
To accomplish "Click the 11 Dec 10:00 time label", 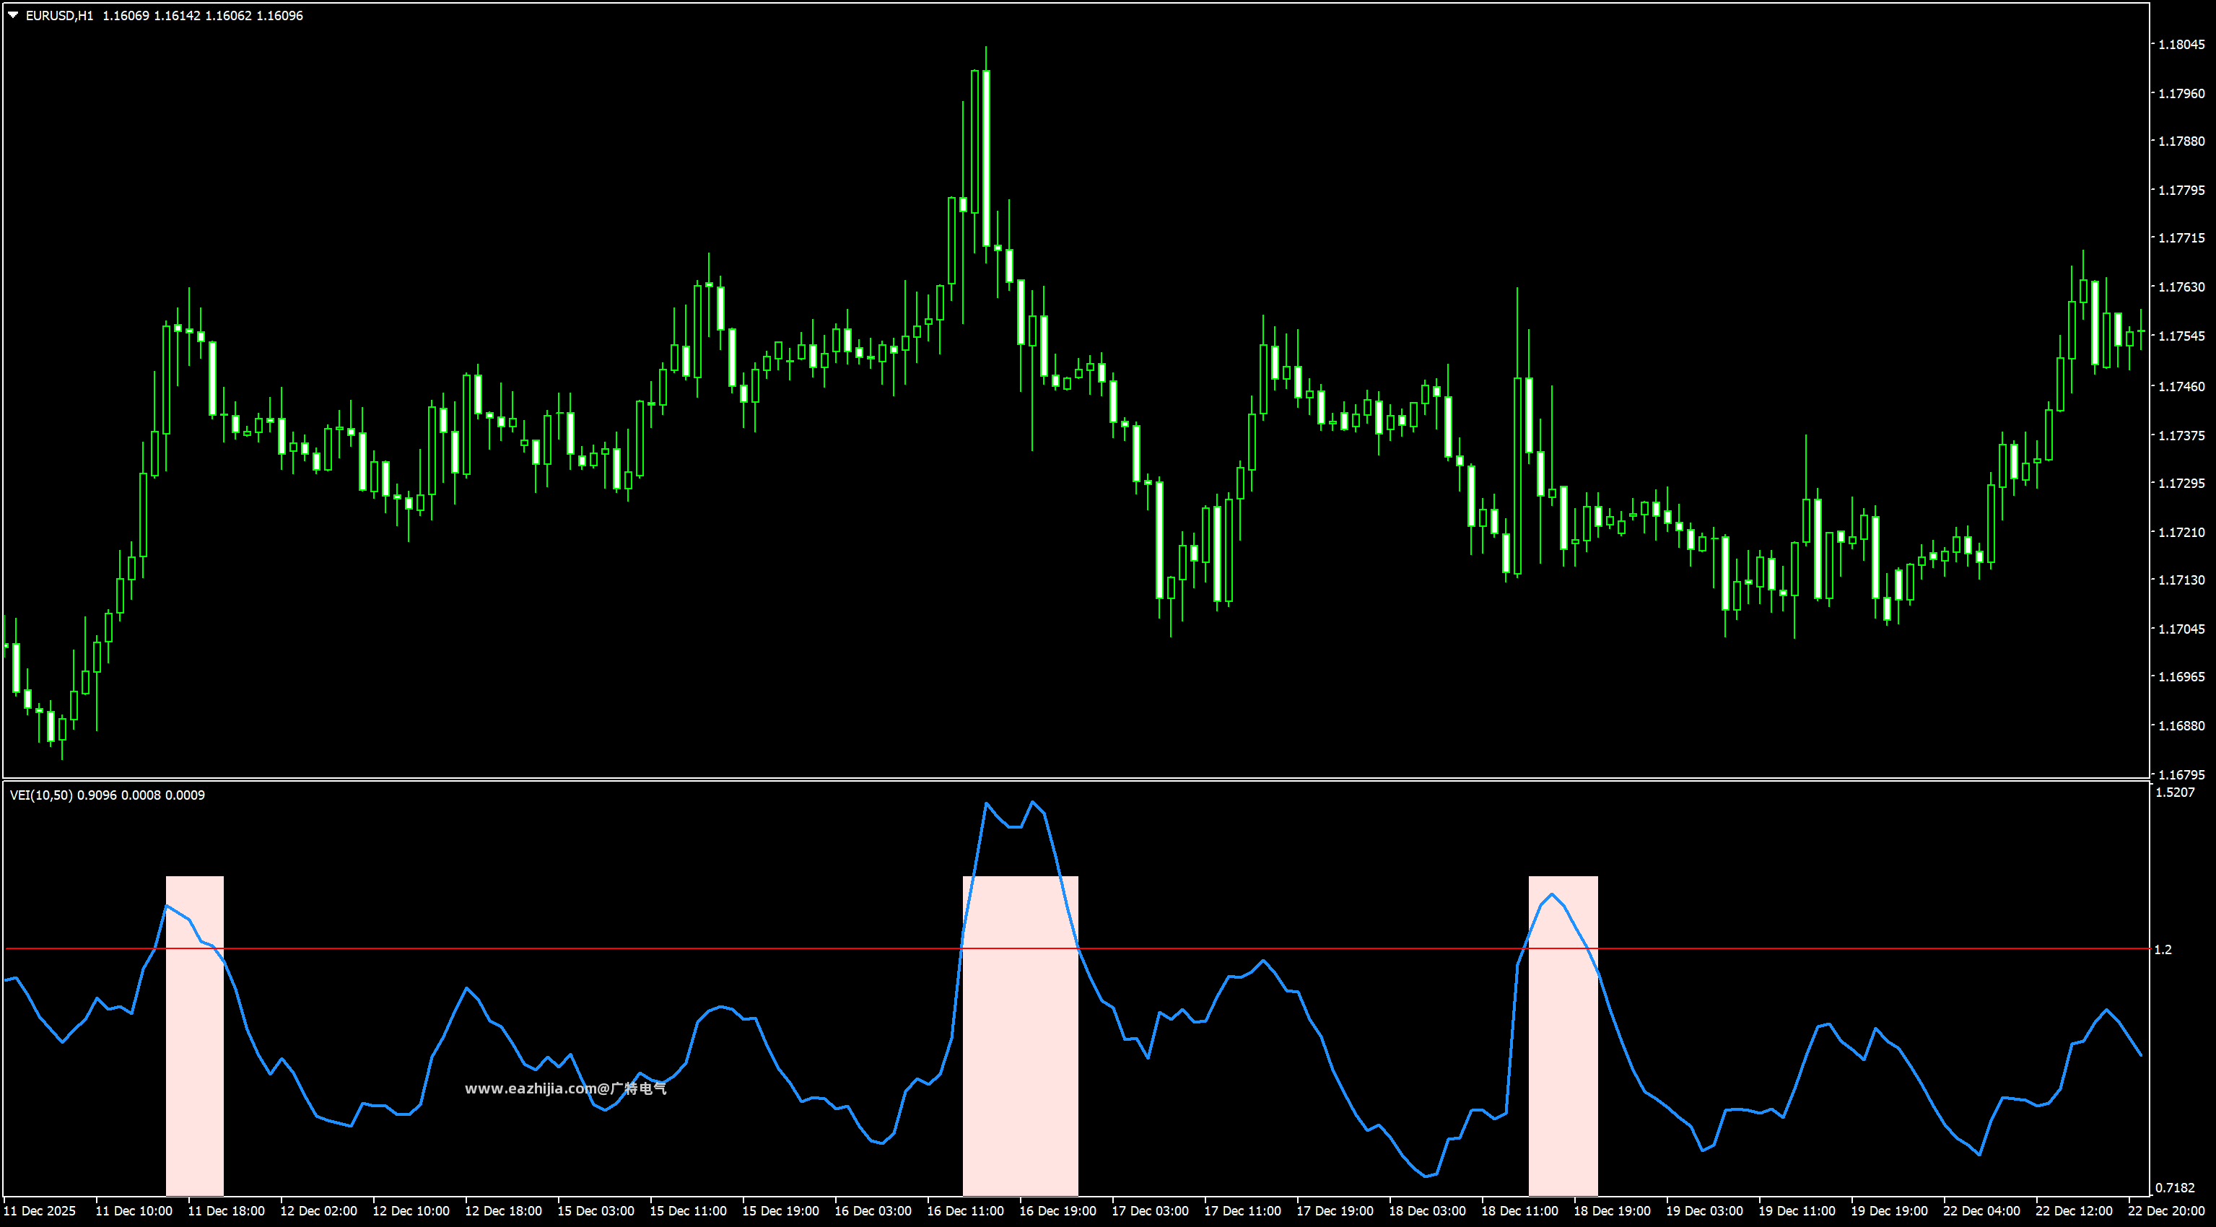I will (x=134, y=1212).
